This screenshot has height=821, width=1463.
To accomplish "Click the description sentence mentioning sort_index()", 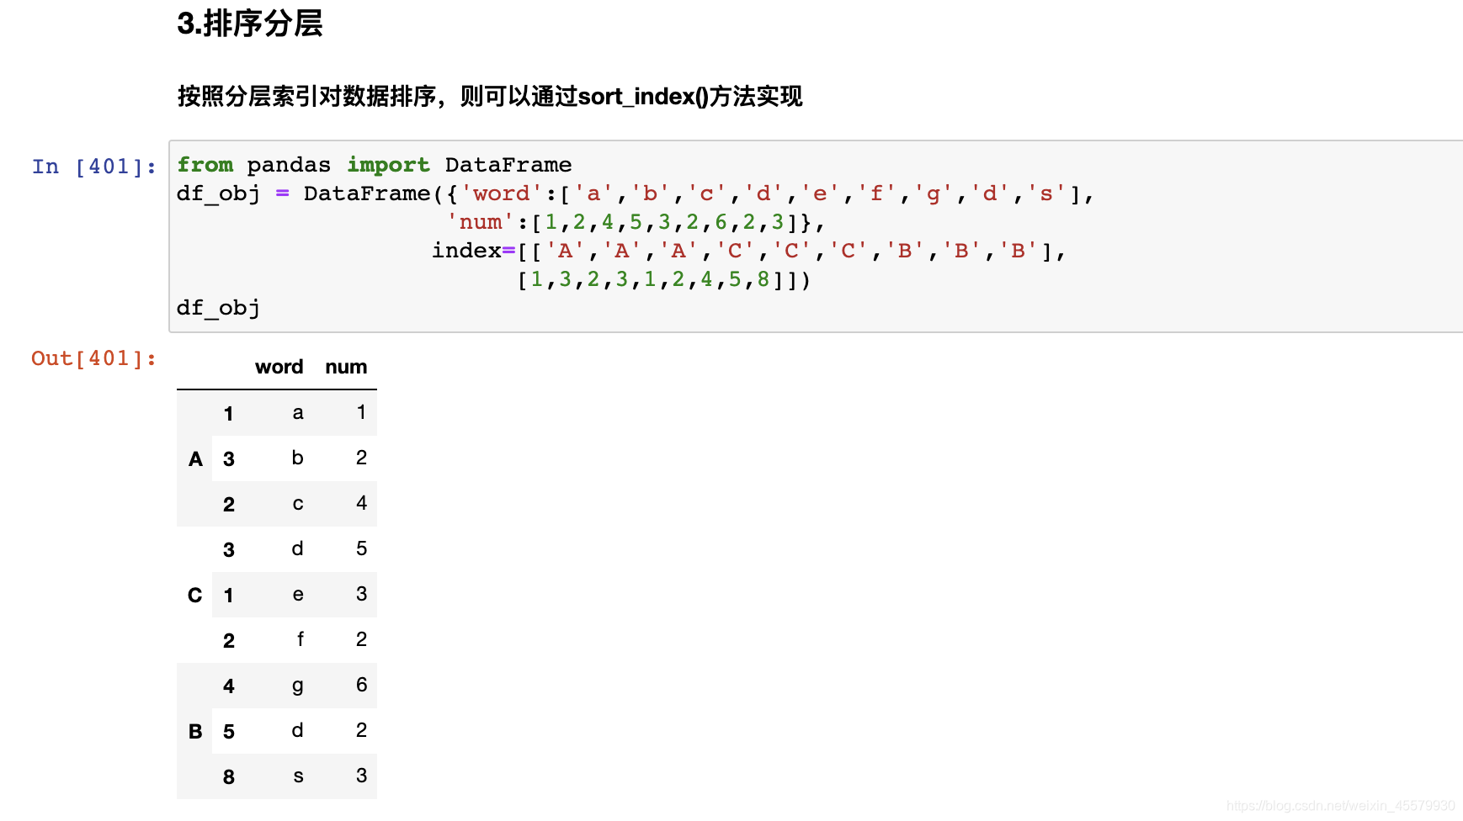I will pyautogui.click(x=490, y=97).
